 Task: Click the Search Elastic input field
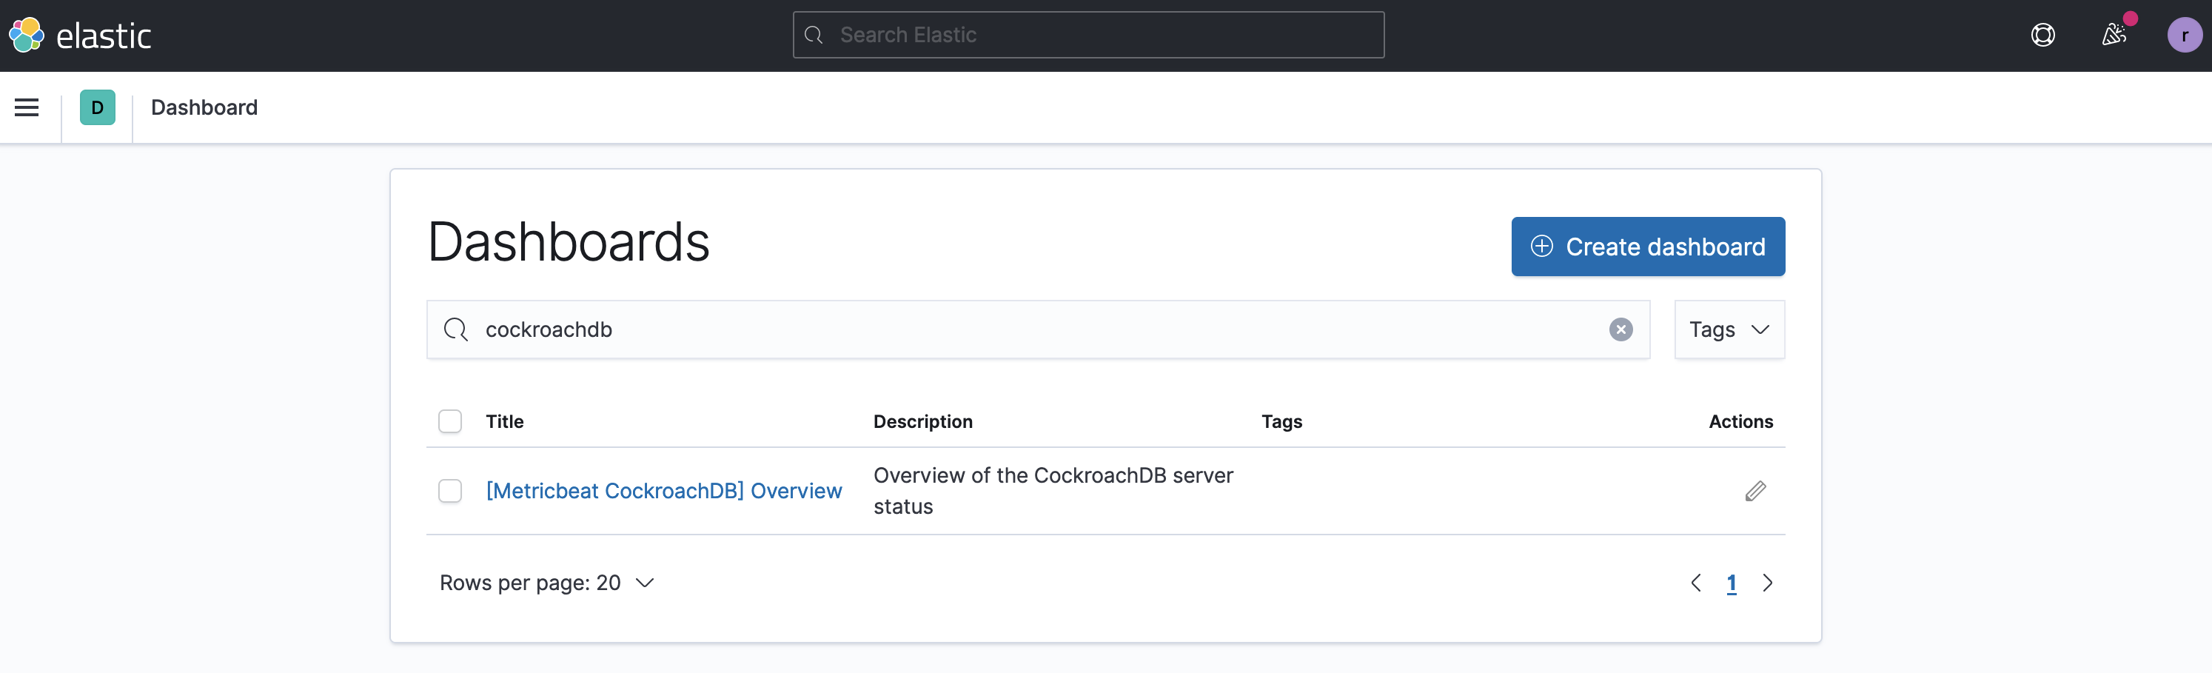coord(1087,34)
